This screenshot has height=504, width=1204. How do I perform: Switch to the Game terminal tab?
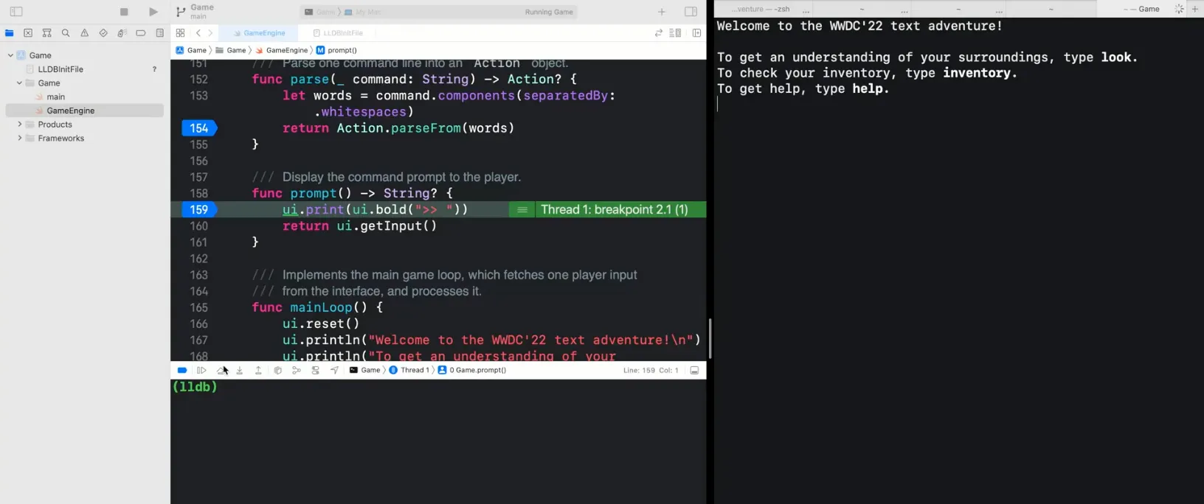coord(1142,9)
